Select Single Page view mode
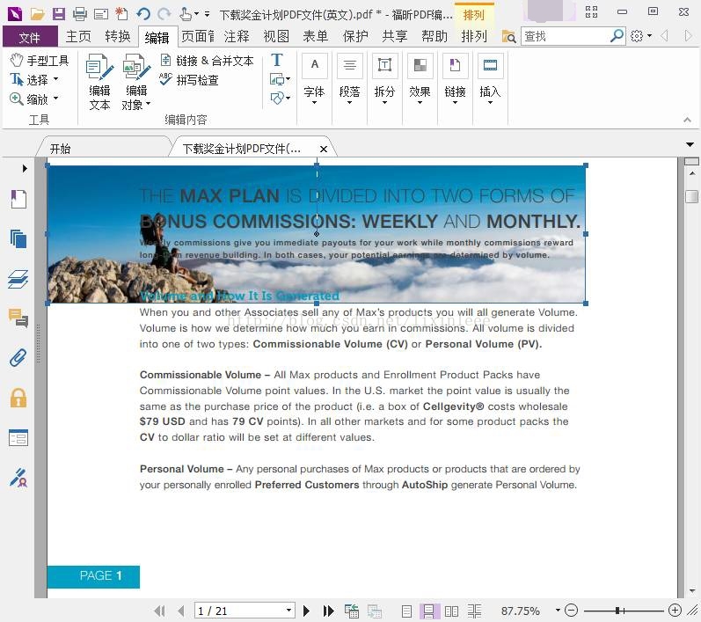Viewport: 701px width, 622px height. pyautogui.click(x=406, y=611)
